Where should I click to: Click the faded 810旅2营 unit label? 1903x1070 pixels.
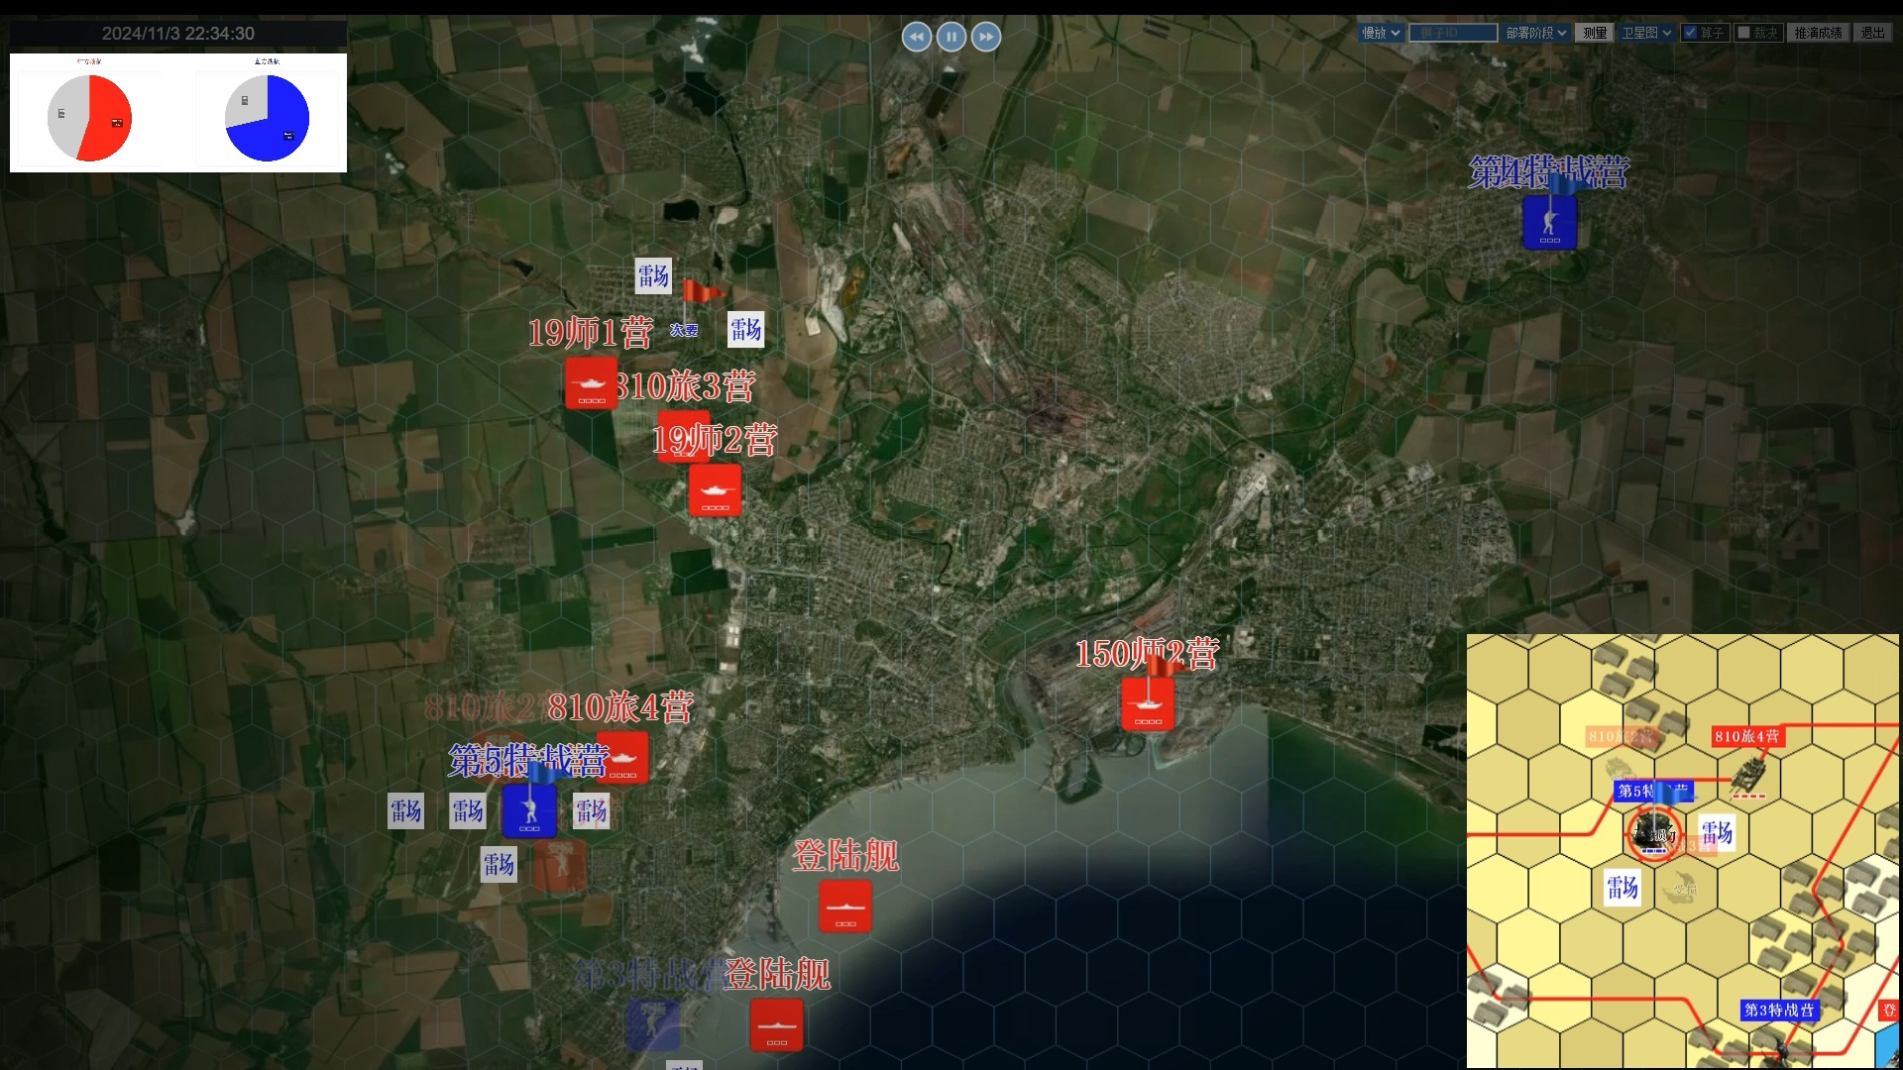pos(486,707)
